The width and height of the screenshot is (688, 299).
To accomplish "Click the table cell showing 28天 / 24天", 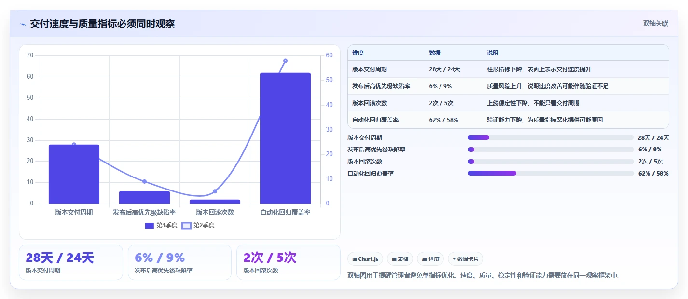I will click(444, 69).
